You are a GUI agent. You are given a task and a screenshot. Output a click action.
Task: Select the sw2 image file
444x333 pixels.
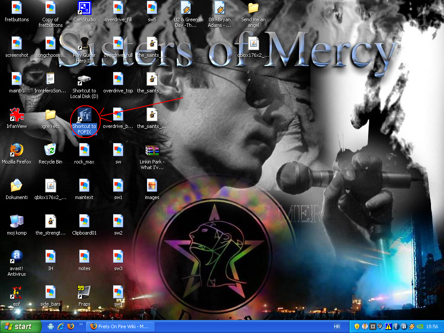tap(118, 225)
